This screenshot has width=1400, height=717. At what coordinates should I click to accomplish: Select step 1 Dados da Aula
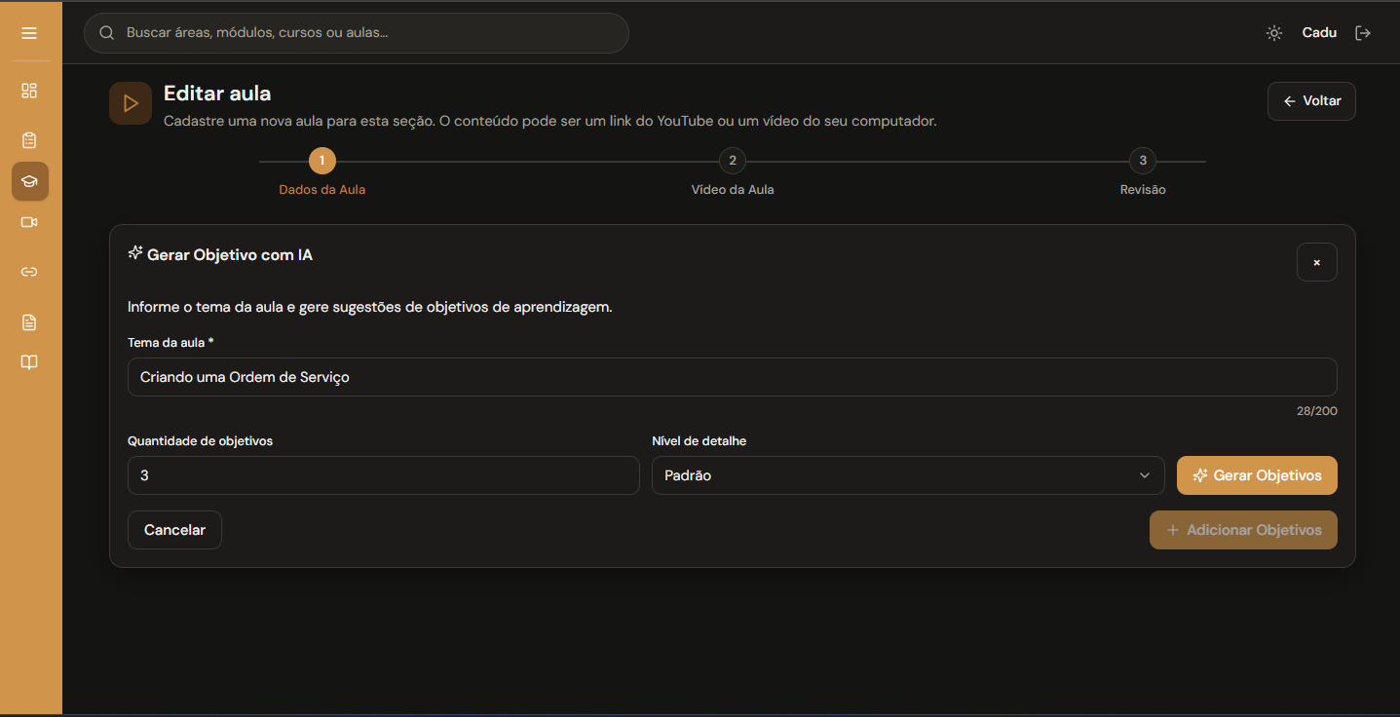tap(322, 172)
